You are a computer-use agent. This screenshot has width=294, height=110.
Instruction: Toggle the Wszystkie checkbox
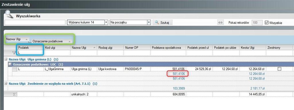coord(267,23)
